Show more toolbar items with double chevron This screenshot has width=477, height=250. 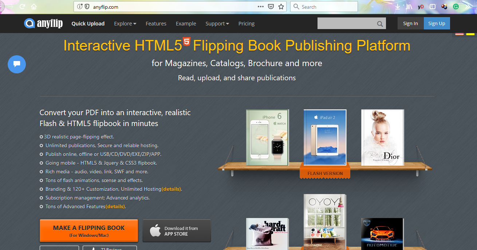pos(468,7)
